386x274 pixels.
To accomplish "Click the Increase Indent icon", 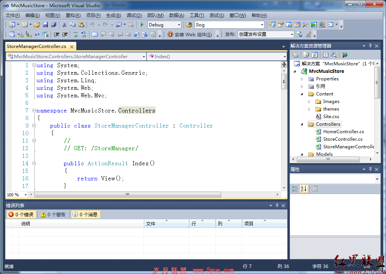I will coord(65,34).
